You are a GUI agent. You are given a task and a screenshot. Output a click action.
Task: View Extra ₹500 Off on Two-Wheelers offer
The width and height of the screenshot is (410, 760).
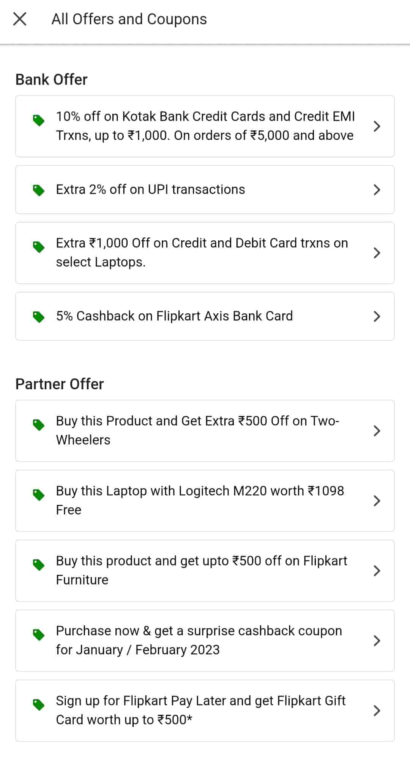[197, 430]
